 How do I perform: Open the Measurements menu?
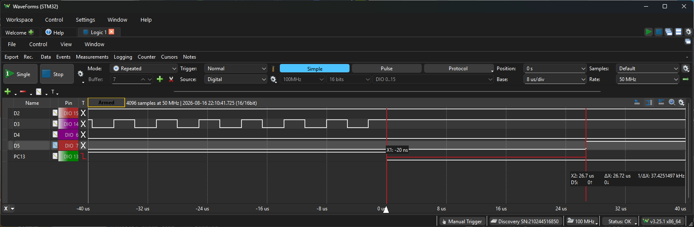point(92,57)
